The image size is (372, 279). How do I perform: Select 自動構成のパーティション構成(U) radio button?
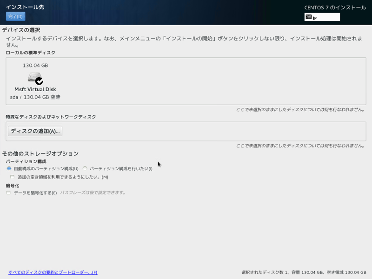[9, 168]
